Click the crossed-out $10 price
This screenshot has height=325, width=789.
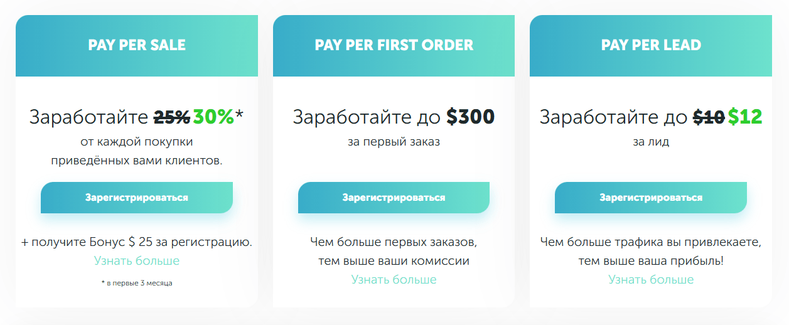click(709, 117)
